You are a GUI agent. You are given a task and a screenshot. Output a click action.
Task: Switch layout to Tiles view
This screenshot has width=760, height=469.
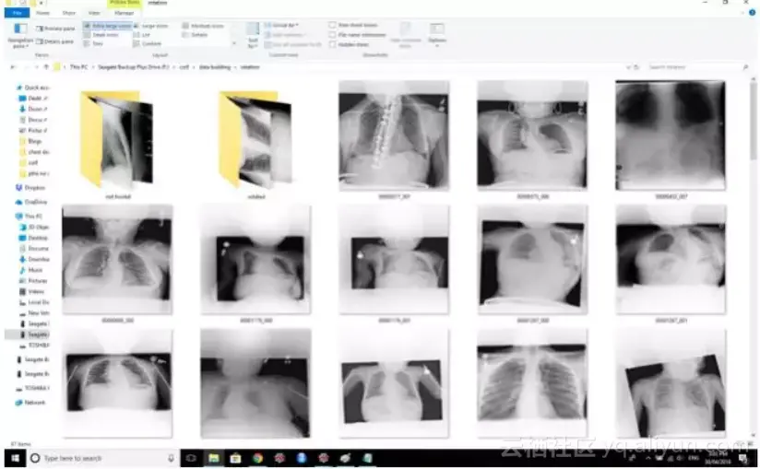[x=93, y=43]
